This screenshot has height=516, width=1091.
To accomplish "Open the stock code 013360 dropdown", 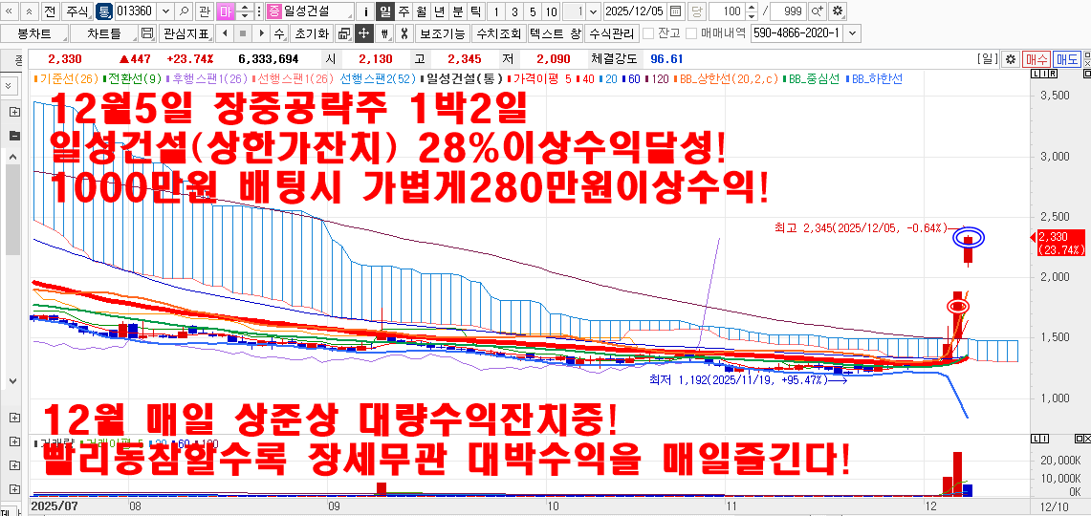I will pos(164,11).
